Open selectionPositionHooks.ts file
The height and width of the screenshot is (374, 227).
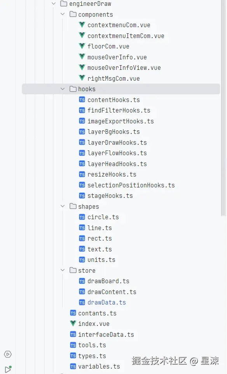131,185
